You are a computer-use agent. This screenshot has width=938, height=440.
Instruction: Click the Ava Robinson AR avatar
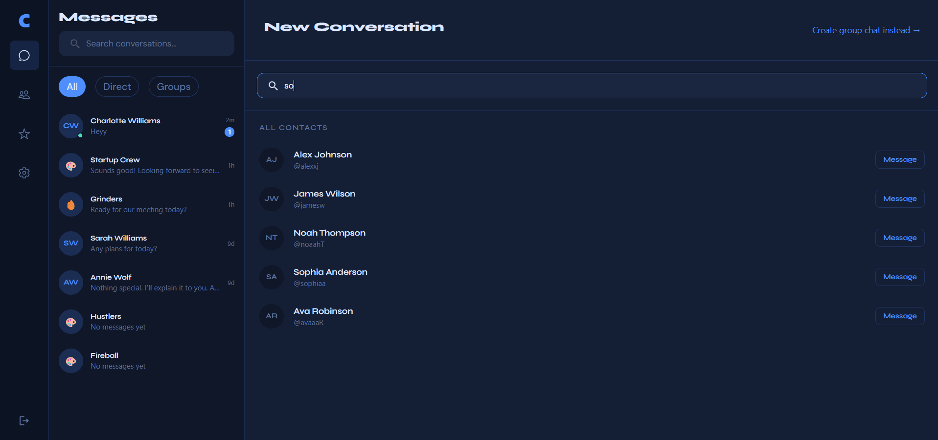click(x=272, y=316)
